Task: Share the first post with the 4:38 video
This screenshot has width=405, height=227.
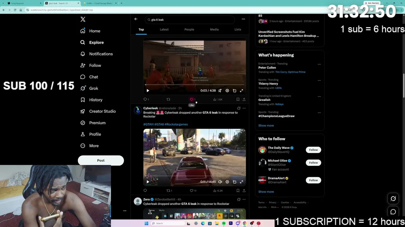Action: click(244, 99)
